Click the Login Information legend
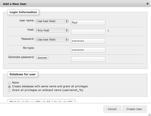 [x=23, y=12]
